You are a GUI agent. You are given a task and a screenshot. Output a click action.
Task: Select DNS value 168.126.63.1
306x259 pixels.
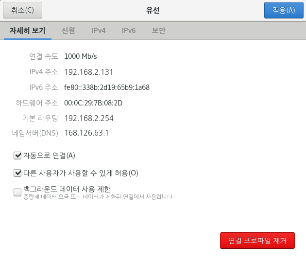coord(86,133)
